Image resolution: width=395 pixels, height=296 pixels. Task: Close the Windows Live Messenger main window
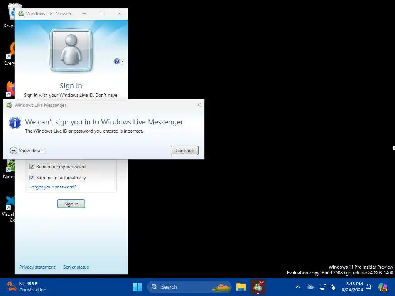(119, 13)
